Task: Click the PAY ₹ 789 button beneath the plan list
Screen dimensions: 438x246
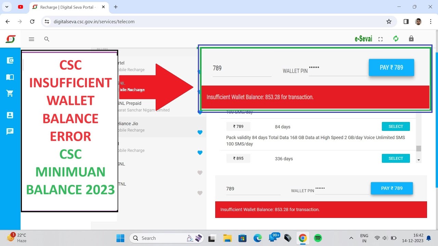Action: click(392, 188)
